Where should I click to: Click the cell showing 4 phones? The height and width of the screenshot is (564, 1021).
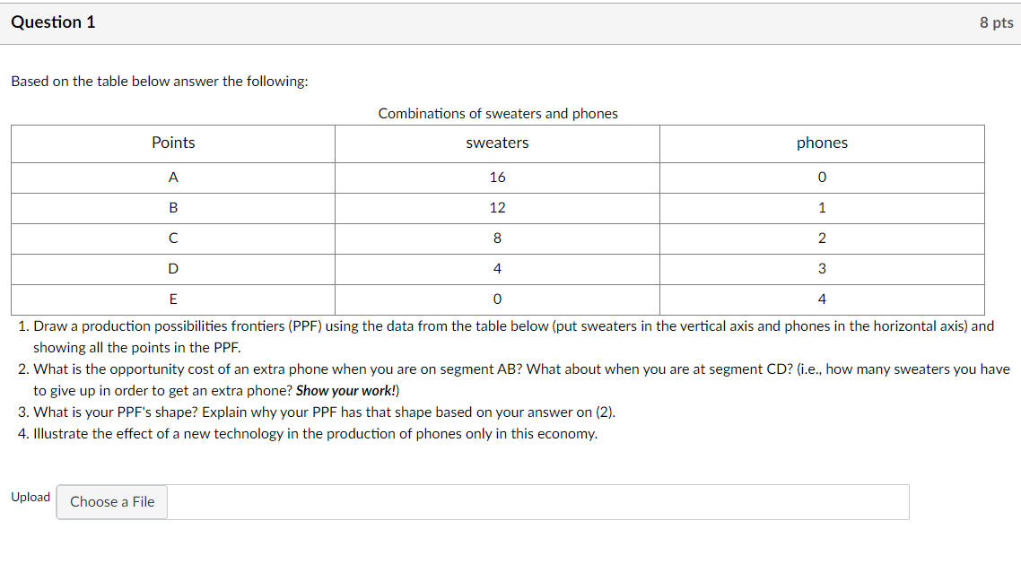pos(821,299)
